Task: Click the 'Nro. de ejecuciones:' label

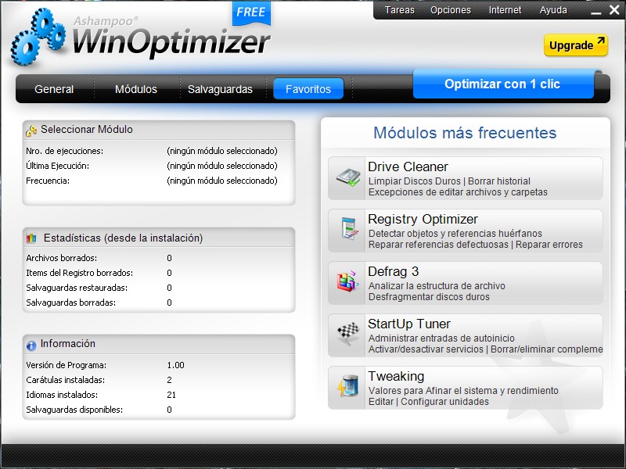Action: (65, 151)
